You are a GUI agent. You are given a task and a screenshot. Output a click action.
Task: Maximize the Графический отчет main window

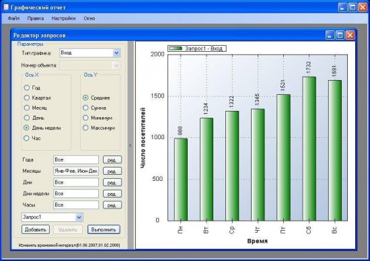(353, 7)
